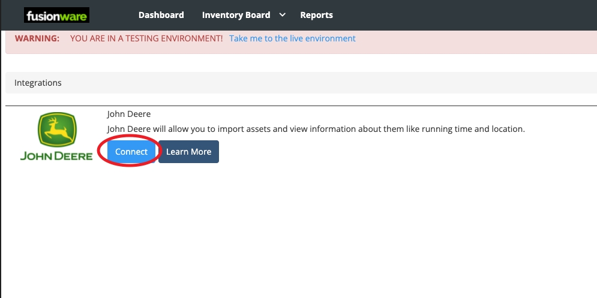Select Inventory Board in the navigation bar
Viewport: 597px width, 298px height.
236,15
